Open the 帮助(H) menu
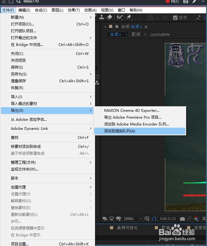This screenshot has height=246, width=207. coord(136,10)
